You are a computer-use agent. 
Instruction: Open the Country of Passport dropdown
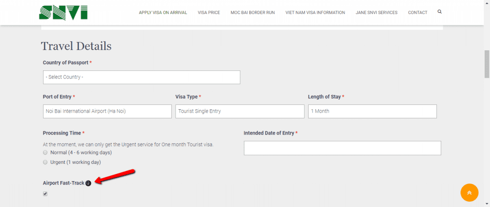click(142, 77)
